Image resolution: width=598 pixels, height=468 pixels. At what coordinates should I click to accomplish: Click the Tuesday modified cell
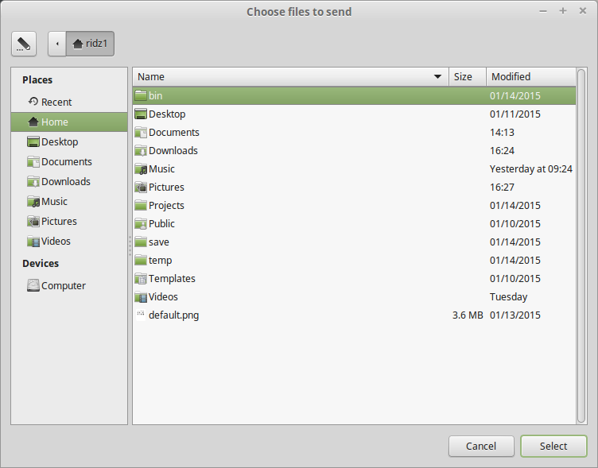click(508, 297)
